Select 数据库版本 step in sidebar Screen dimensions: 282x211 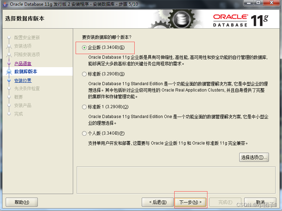26,72
